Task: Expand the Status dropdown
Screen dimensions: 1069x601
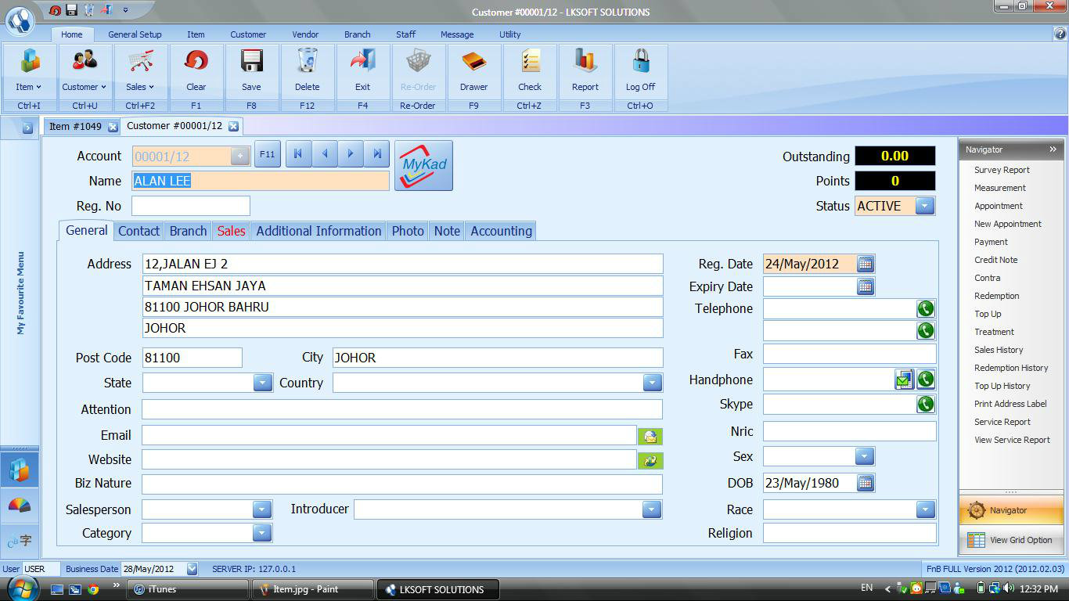Action: coord(925,206)
